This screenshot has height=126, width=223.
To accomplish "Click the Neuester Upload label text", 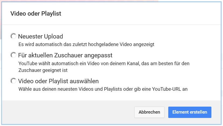I will pyautogui.click(x=40, y=36).
